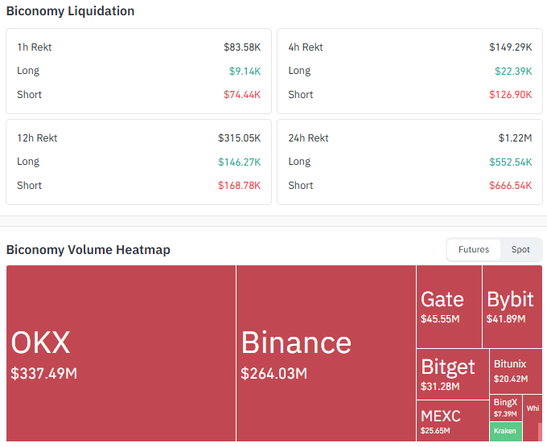Click the 4h Long value $22.39K
This screenshot has width=547, height=447.
(x=513, y=71)
